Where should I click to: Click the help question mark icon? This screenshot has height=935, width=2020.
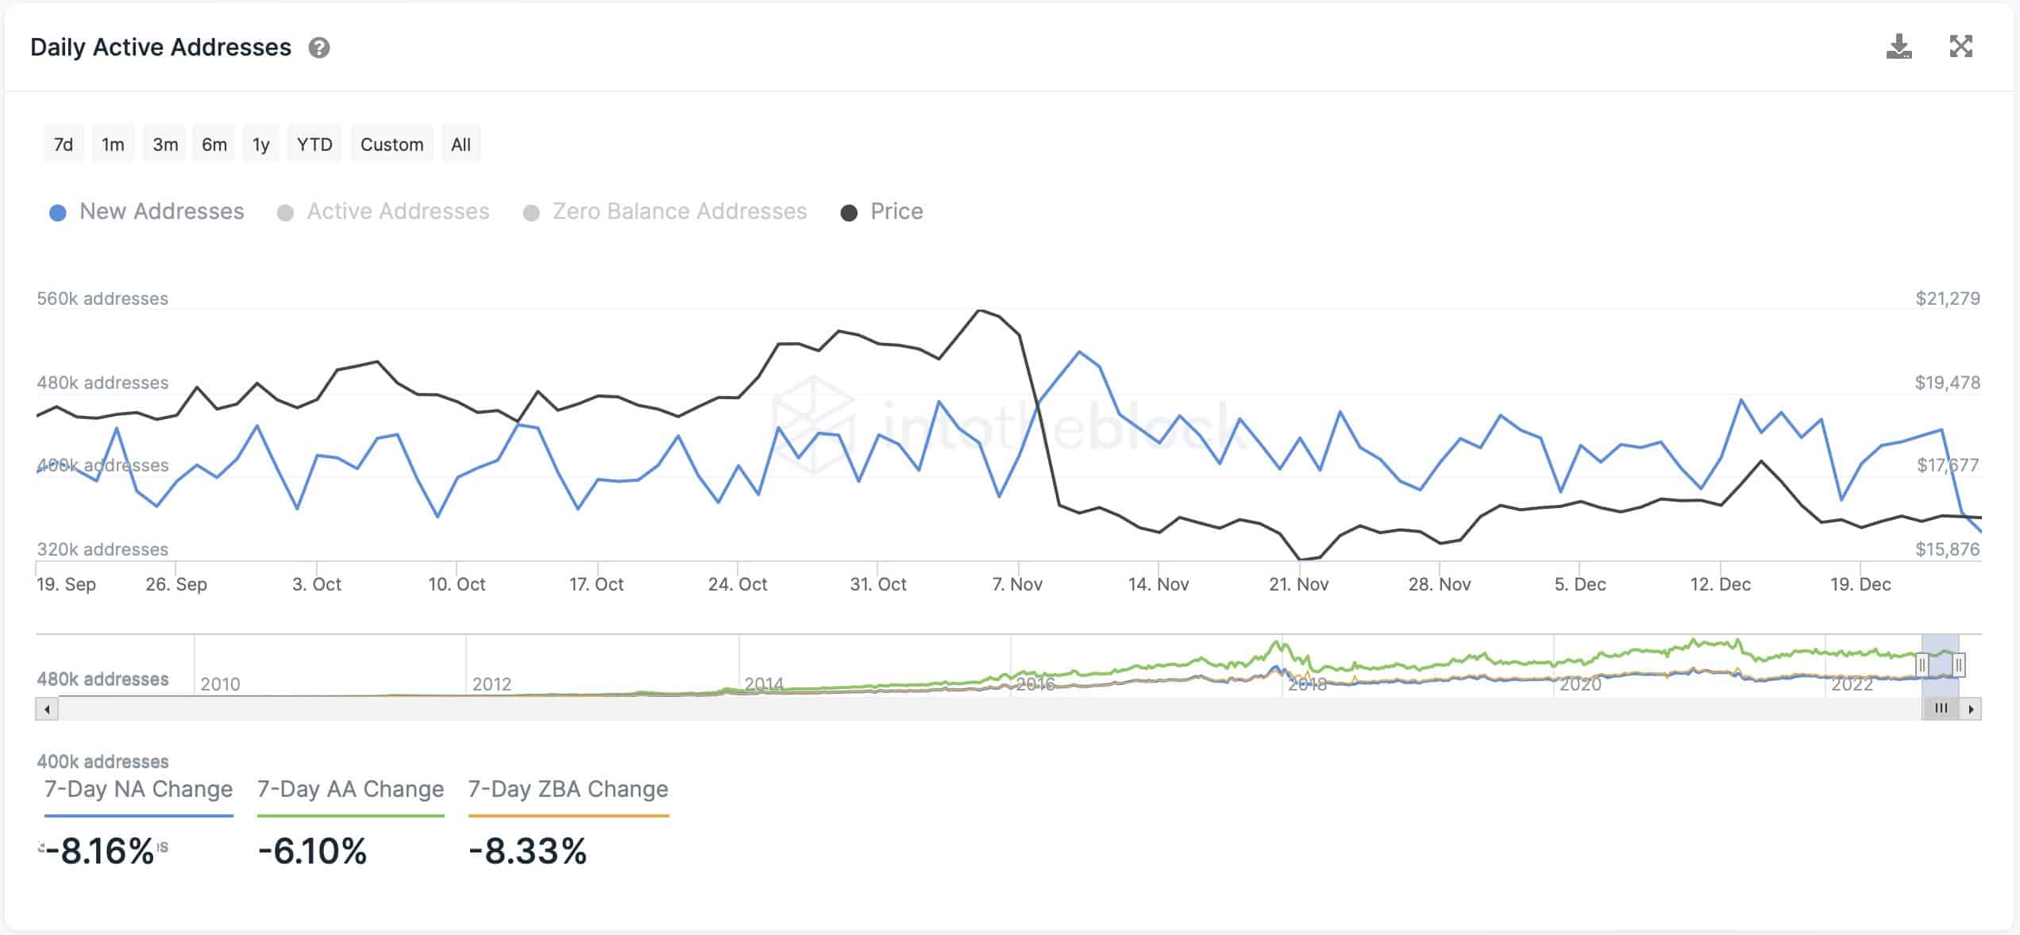(319, 48)
